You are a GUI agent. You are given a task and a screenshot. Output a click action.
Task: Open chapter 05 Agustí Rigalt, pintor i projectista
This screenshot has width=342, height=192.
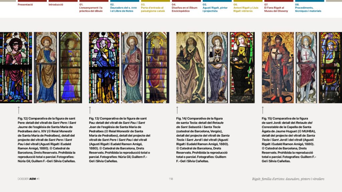click(x=215, y=8)
